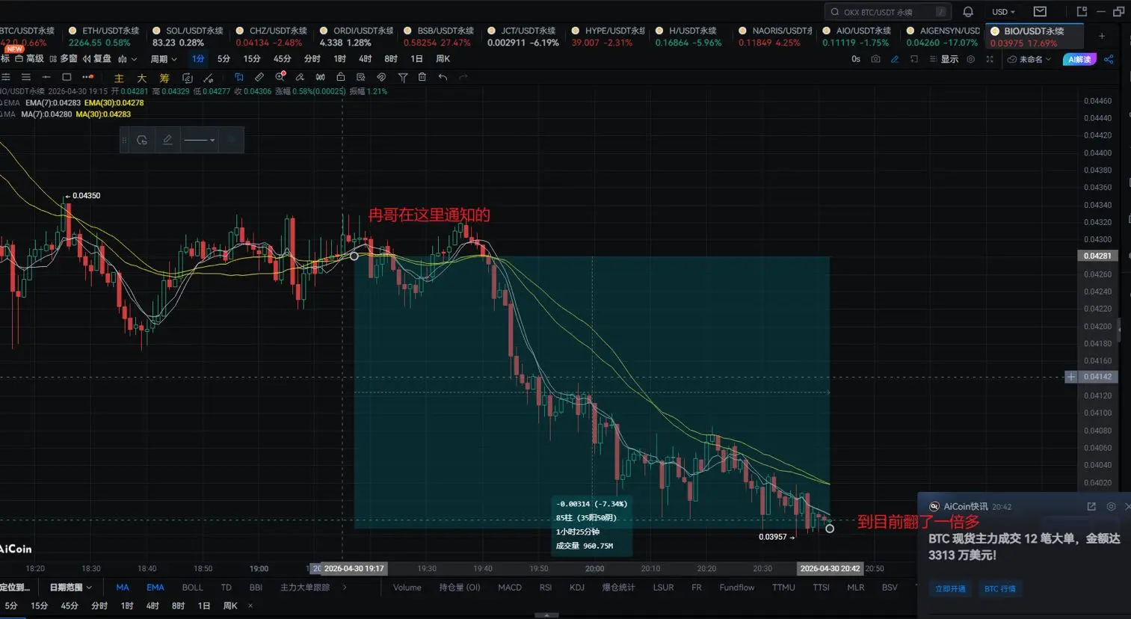
Task: Take a chart screenshot with camera icon
Action: tap(875, 59)
